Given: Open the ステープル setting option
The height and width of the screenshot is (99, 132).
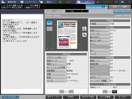Looking at the screenshot, I should 100,34.
